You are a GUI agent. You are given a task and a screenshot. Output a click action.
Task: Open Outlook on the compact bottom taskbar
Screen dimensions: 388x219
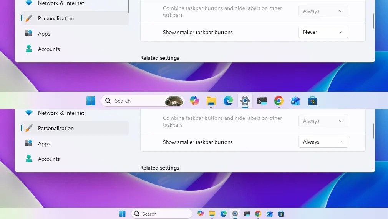coord(269,214)
